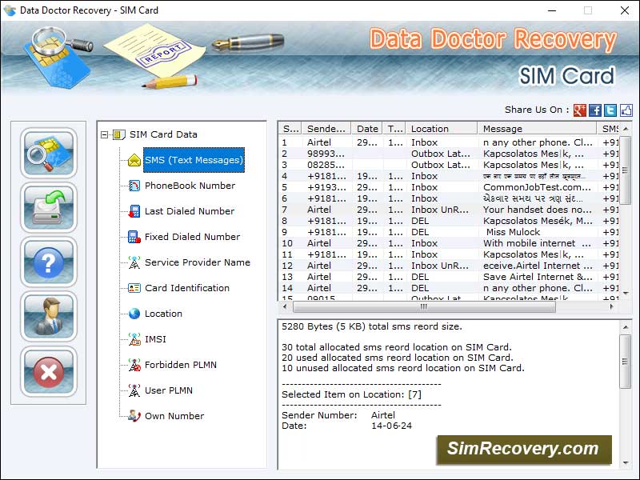Click the Own Number icon
Image resolution: width=640 pixels, height=480 pixels.
point(134,416)
